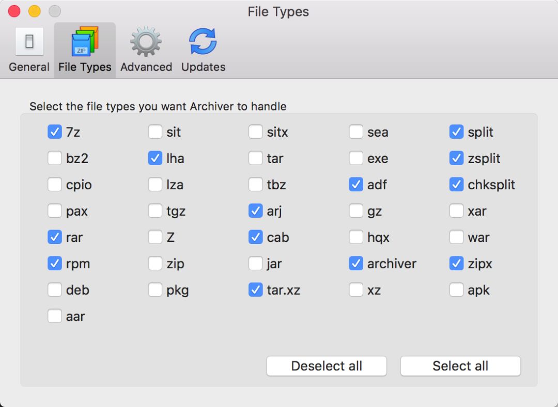Image resolution: width=558 pixels, height=407 pixels.
Task: Disable the cab file type
Action: [x=256, y=237]
